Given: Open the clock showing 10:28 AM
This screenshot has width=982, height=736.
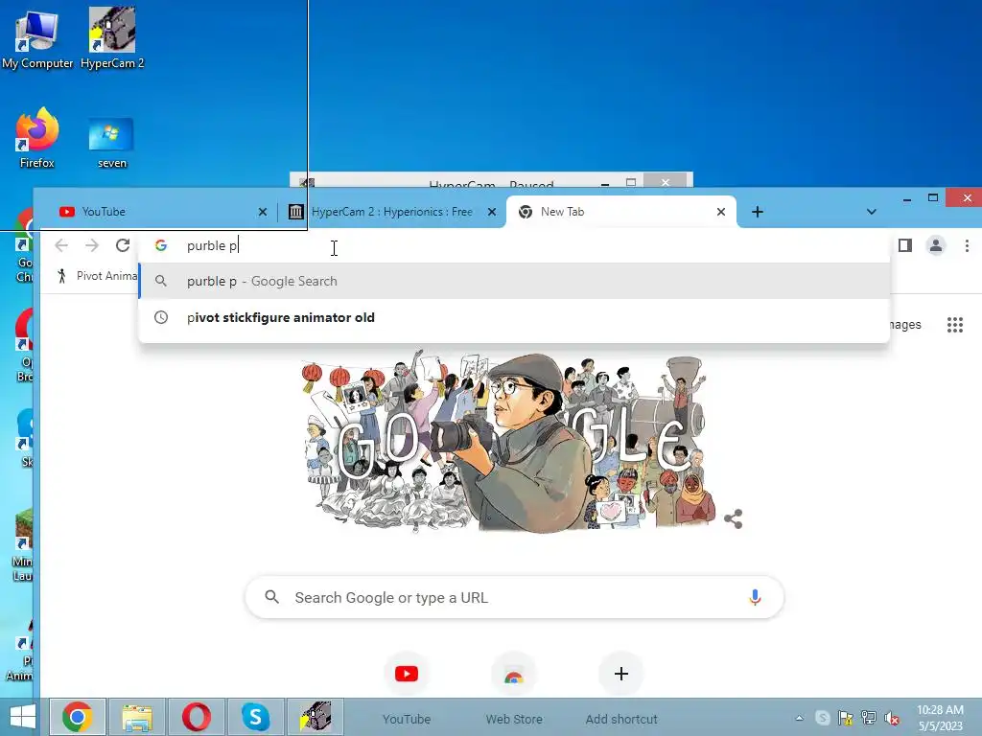Looking at the screenshot, I should point(940,718).
